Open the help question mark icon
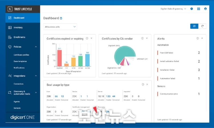Image resolution: width=214 pixels, height=128 pixels. tap(192, 9)
